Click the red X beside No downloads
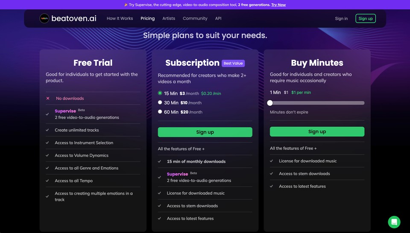Screen dimensions: 410x233 pyautogui.click(x=48, y=99)
